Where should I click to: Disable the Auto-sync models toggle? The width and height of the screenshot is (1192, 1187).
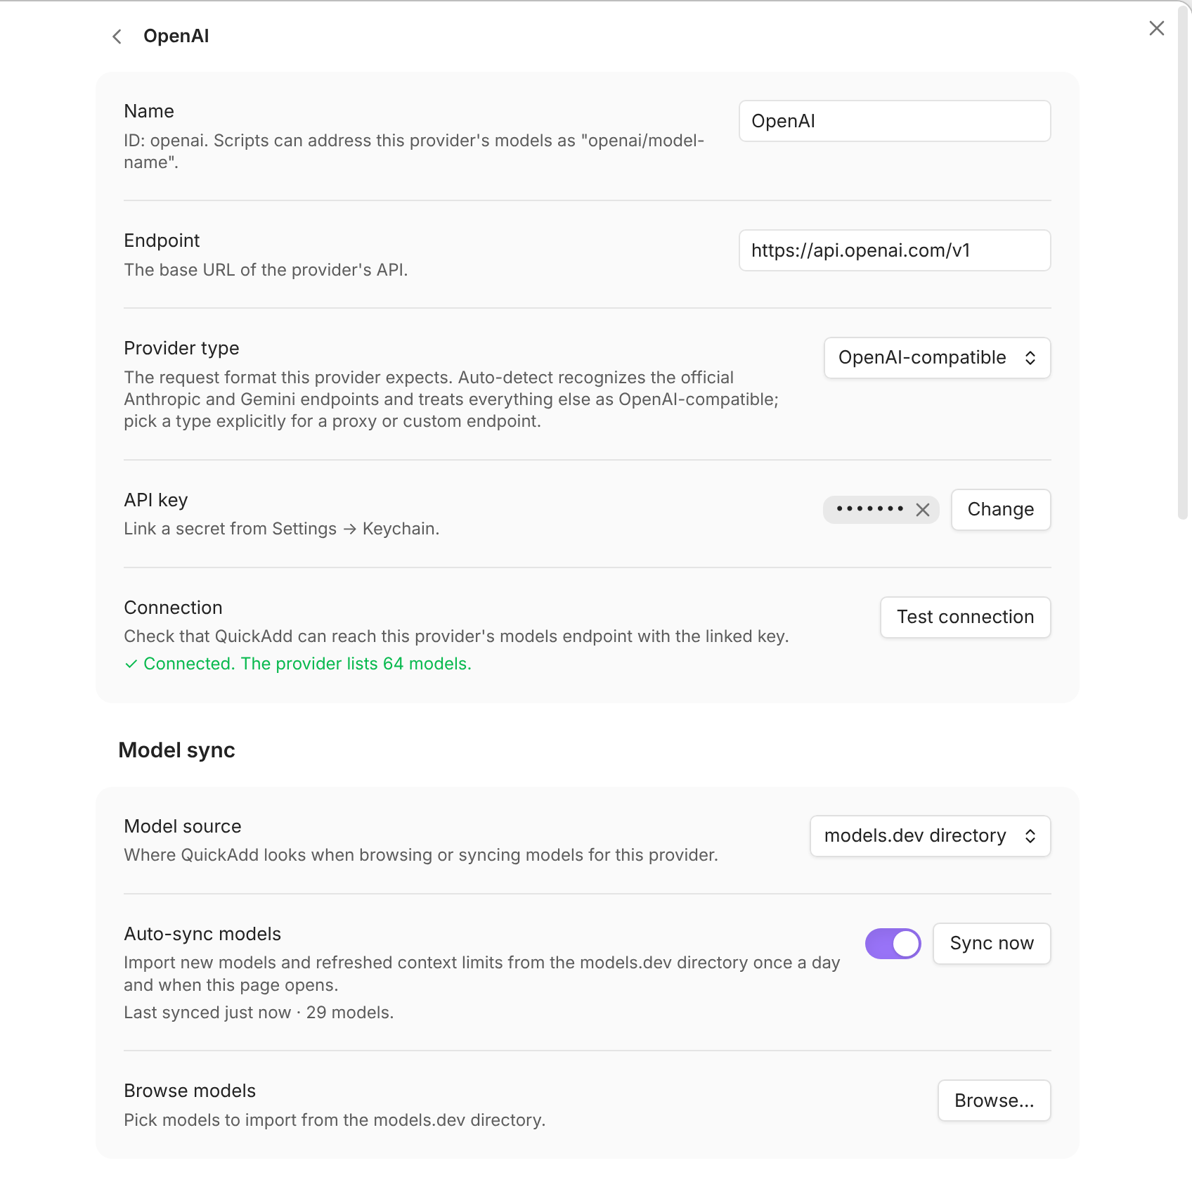(x=893, y=944)
